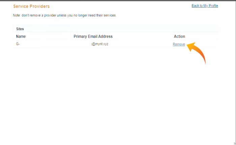Screen dimensions: 236x145
Task: Click the Remove link for provider G-
Action: pyautogui.click(x=179, y=44)
